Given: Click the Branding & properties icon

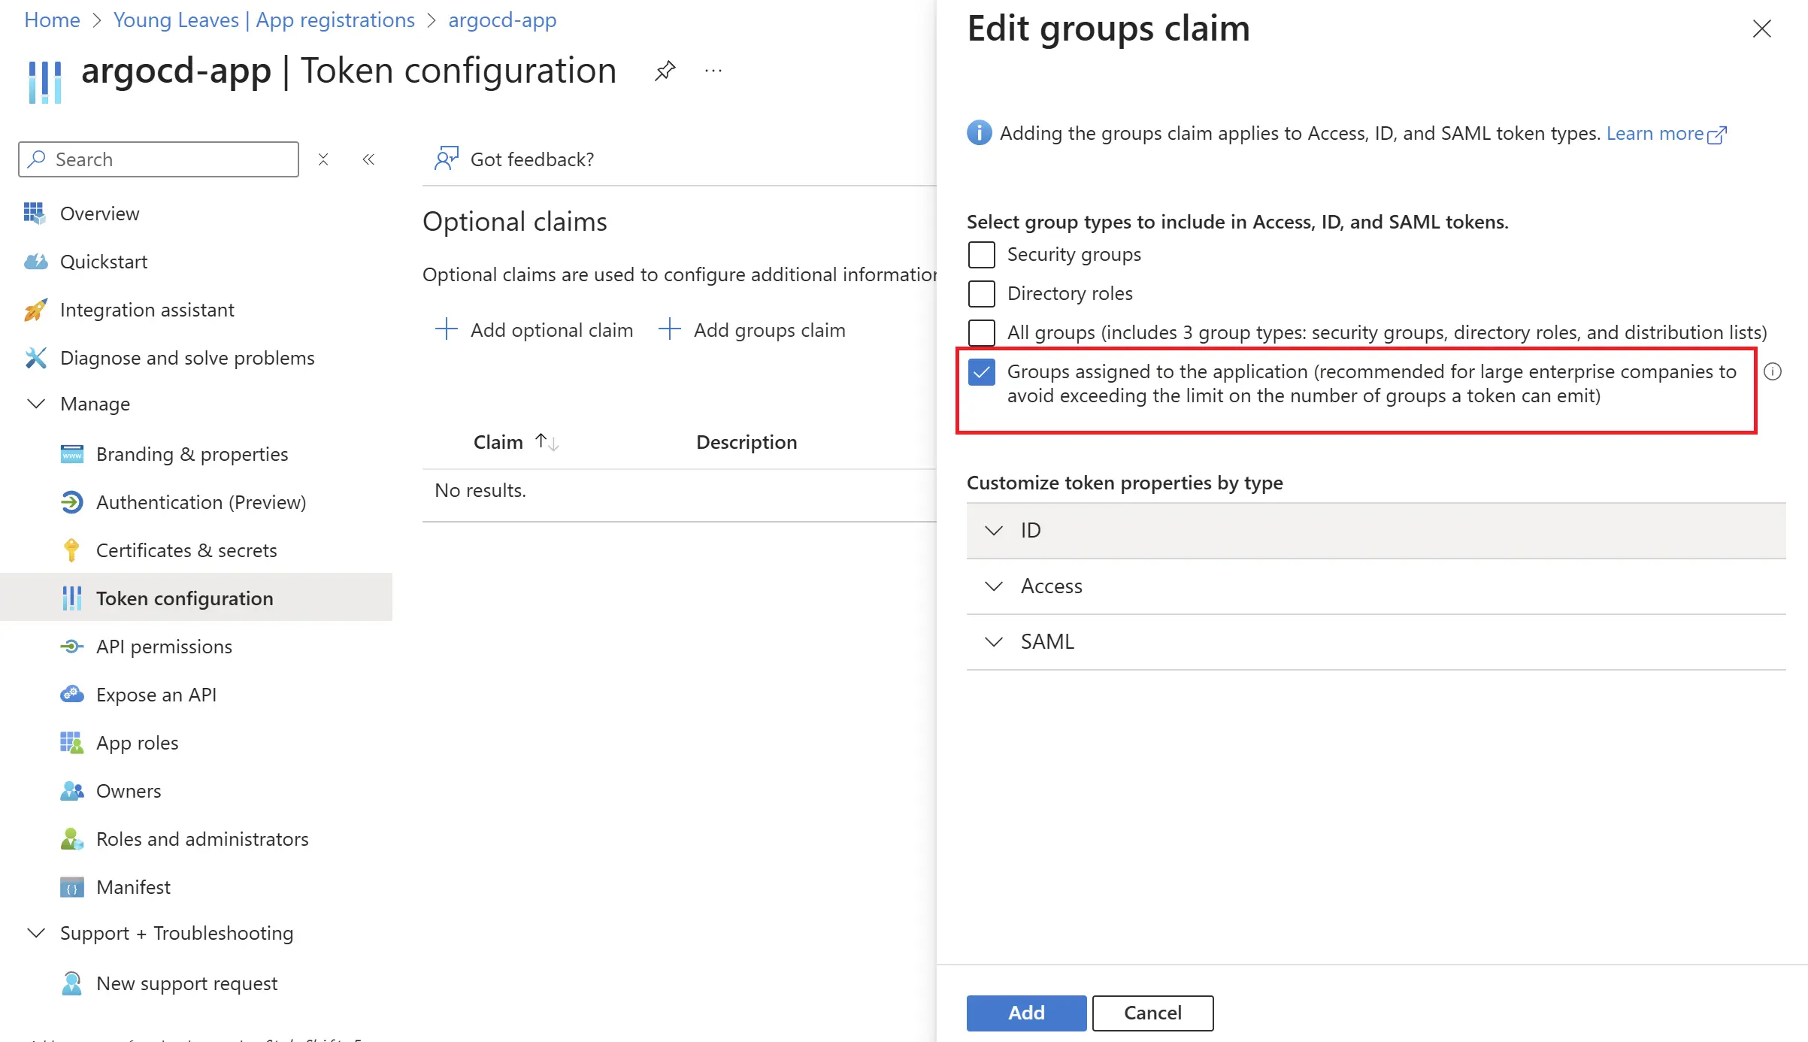Looking at the screenshot, I should (71, 454).
